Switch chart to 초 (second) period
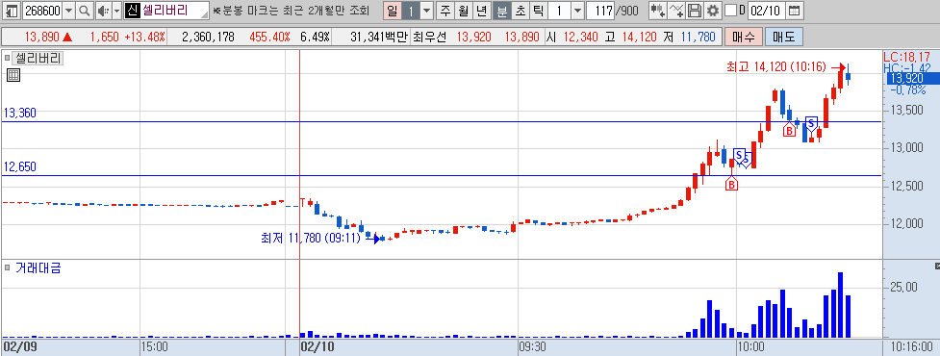The width and height of the screenshot is (940, 356). pyautogui.click(x=520, y=11)
